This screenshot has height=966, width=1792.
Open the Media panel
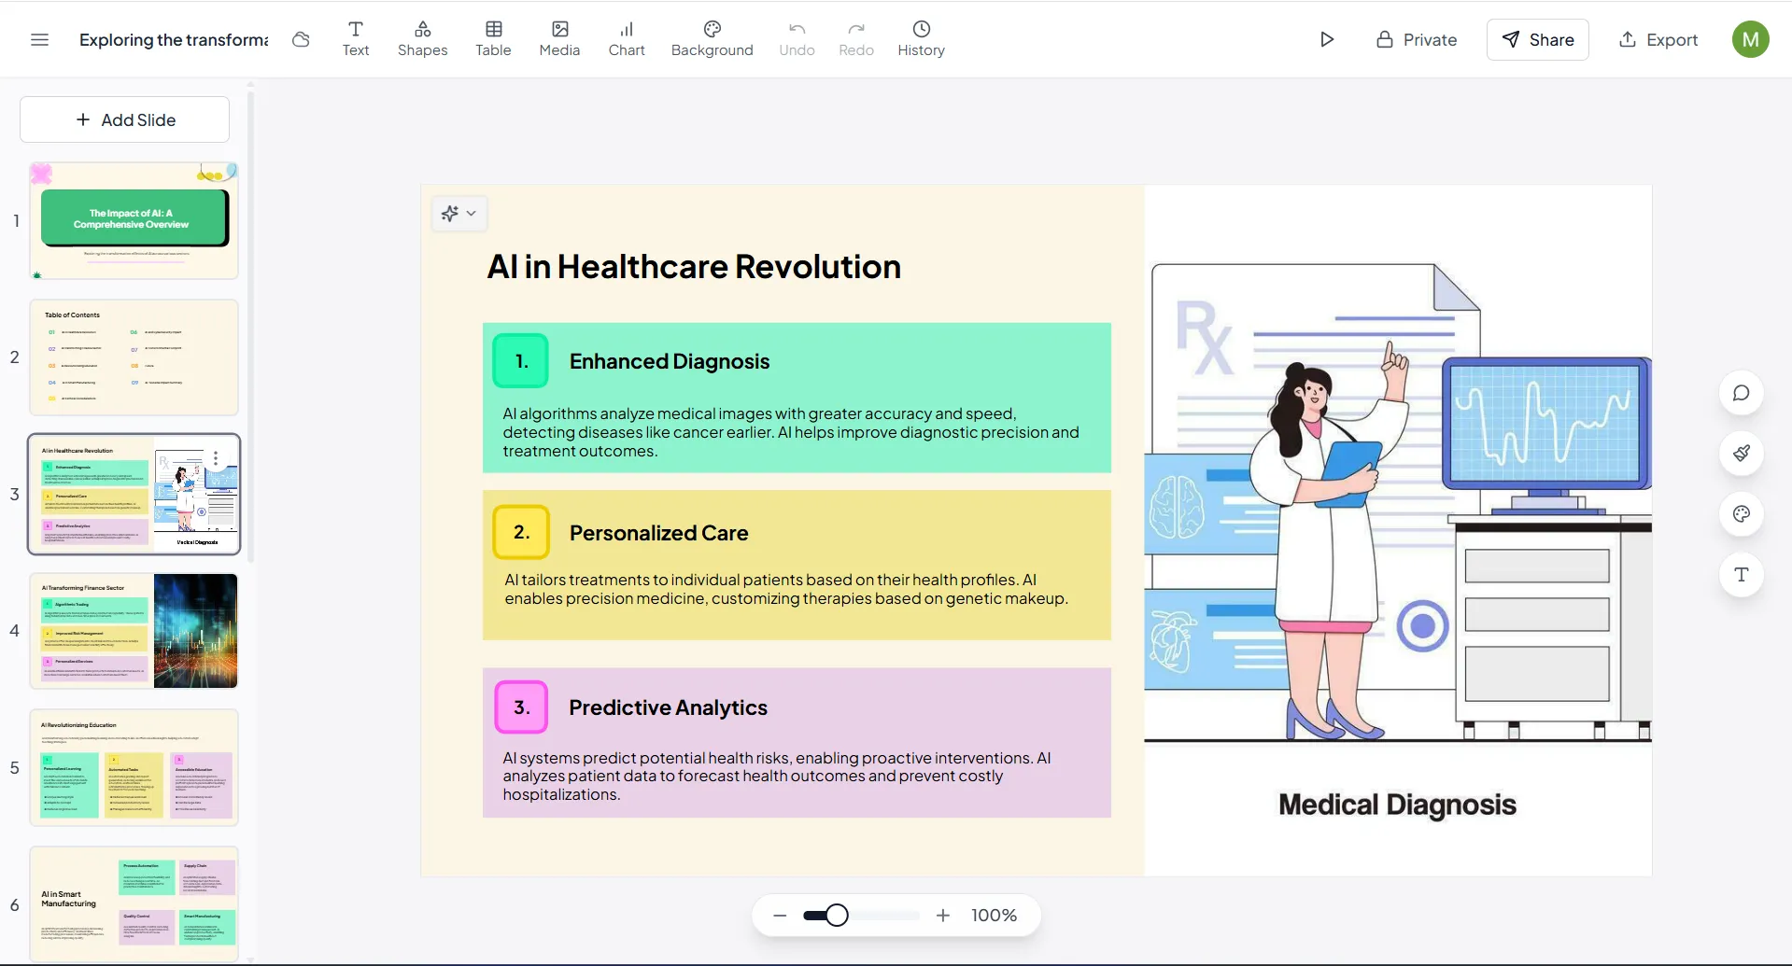coord(559,39)
